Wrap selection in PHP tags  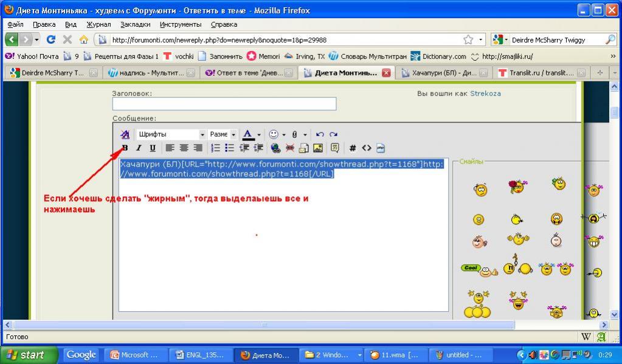click(381, 148)
